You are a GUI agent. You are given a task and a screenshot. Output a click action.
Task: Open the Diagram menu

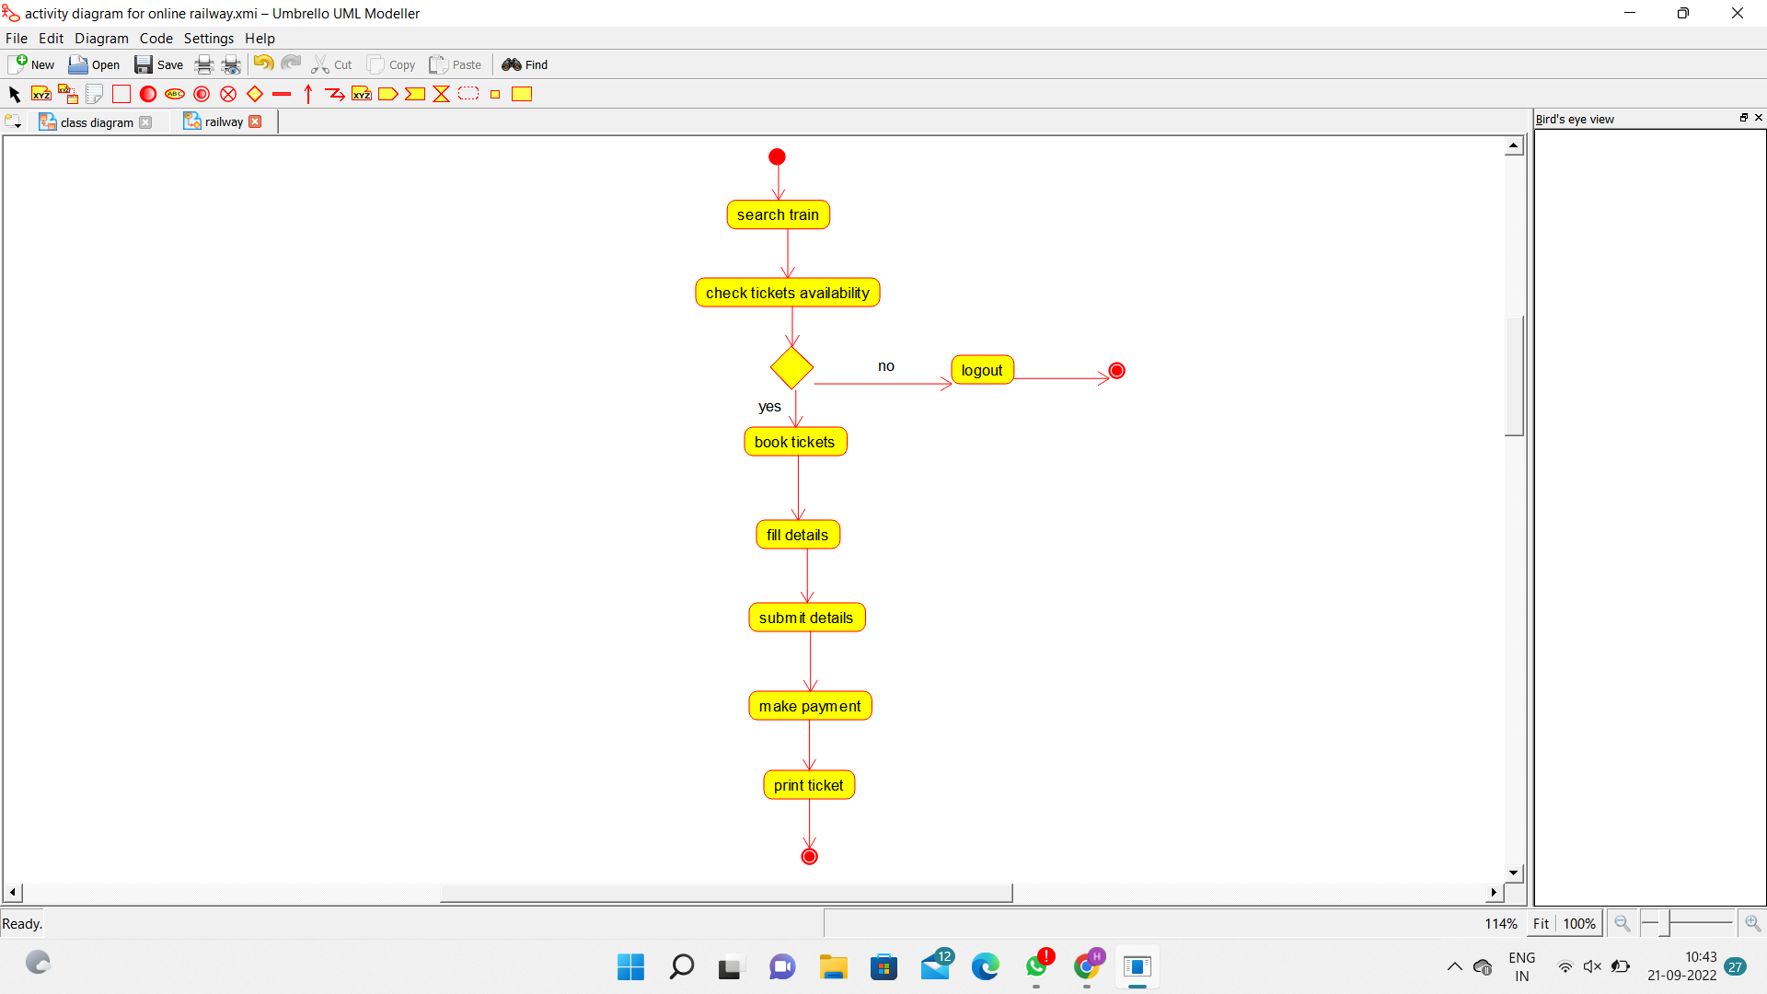(101, 39)
